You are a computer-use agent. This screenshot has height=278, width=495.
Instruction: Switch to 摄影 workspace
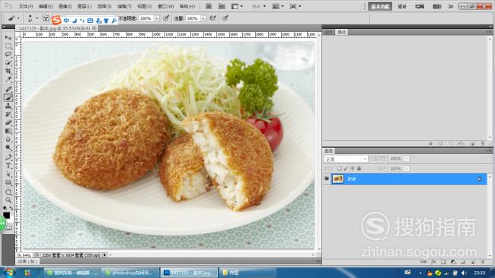(x=437, y=6)
